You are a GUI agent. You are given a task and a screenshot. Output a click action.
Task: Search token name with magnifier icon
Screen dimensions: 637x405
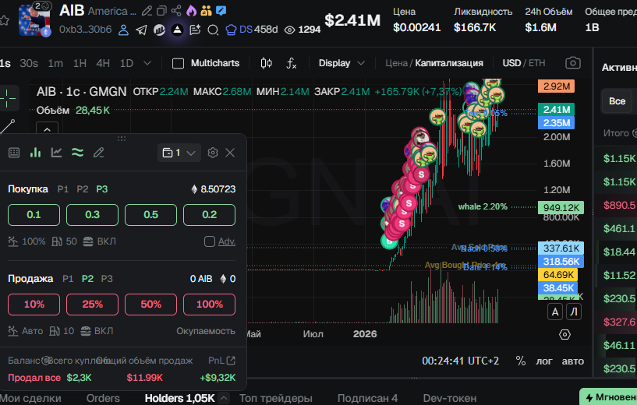point(213,30)
